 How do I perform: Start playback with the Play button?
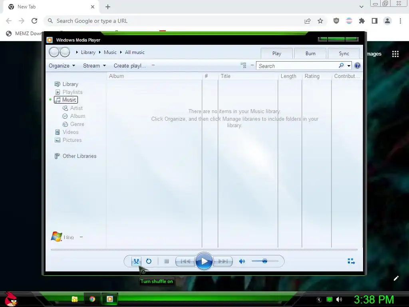[204, 261]
